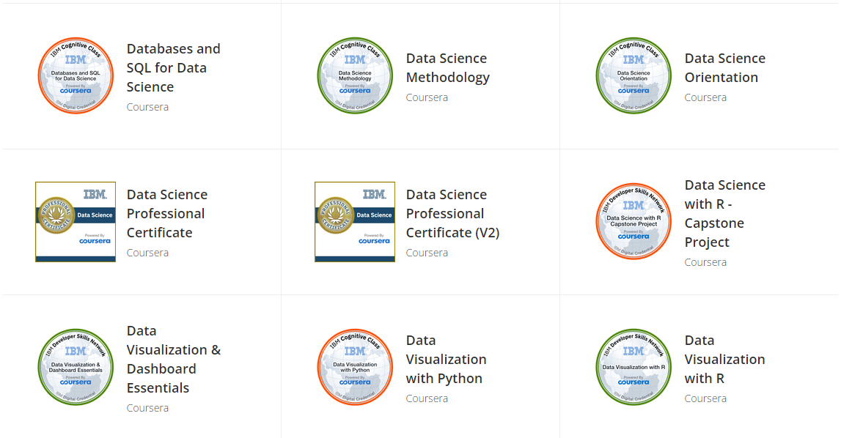
Task: Open the Databases and SQL for Data Science title
Action: click(173, 67)
